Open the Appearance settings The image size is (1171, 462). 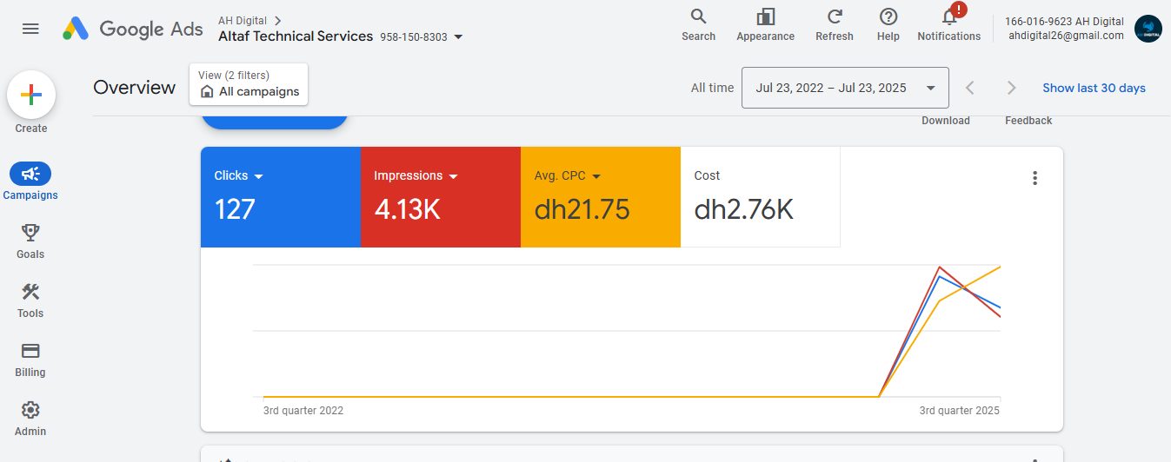click(x=765, y=25)
